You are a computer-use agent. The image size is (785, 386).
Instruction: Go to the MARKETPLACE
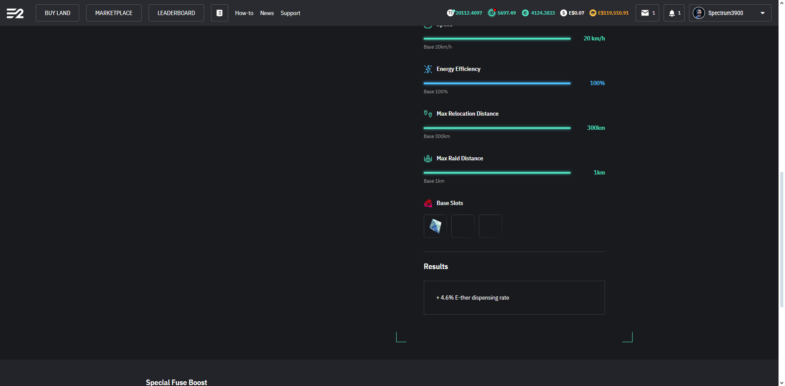pyautogui.click(x=114, y=13)
